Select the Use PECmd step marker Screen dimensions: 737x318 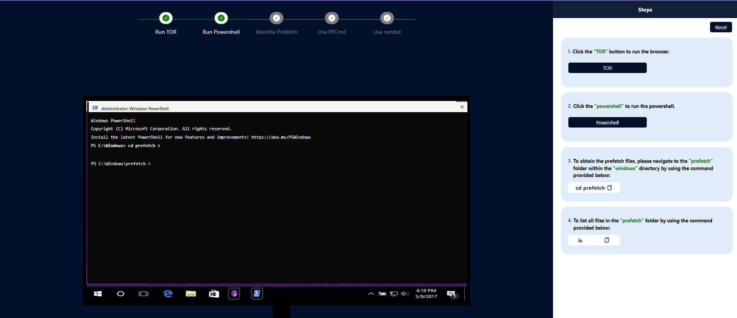[332, 18]
